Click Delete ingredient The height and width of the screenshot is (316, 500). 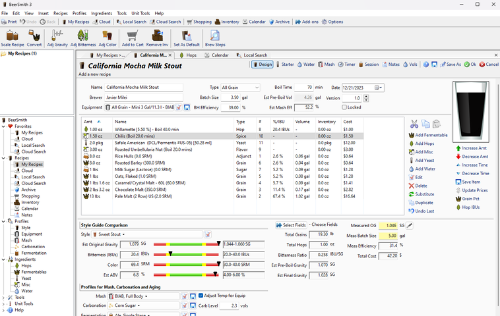[418, 186]
